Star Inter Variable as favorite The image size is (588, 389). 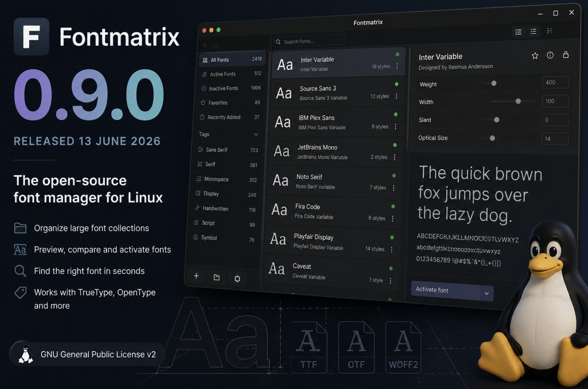[x=535, y=56]
